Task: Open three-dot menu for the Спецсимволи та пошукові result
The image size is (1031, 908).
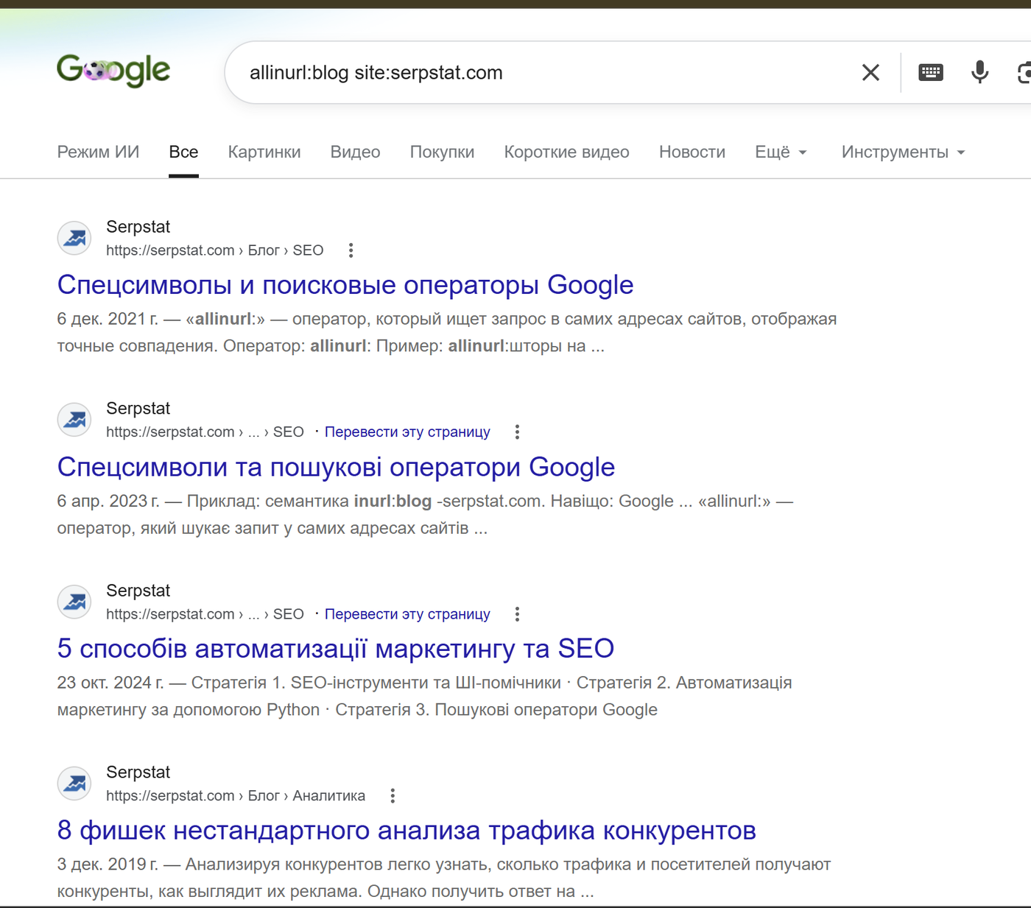Action: pyautogui.click(x=518, y=432)
